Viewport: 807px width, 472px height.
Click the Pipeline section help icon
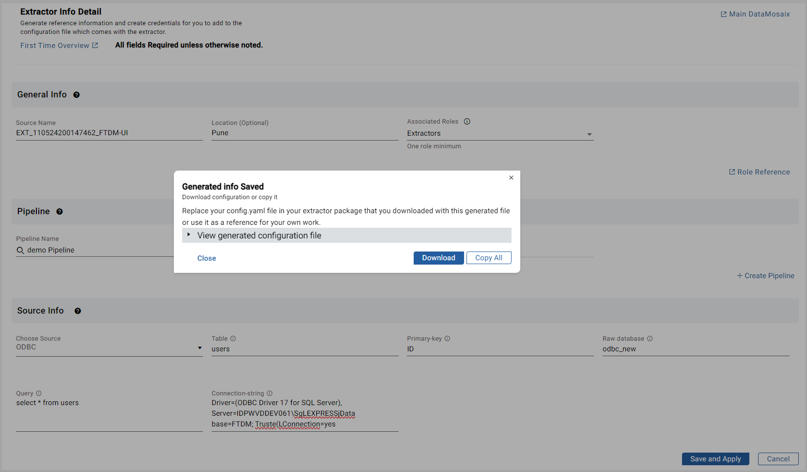tap(60, 212)
